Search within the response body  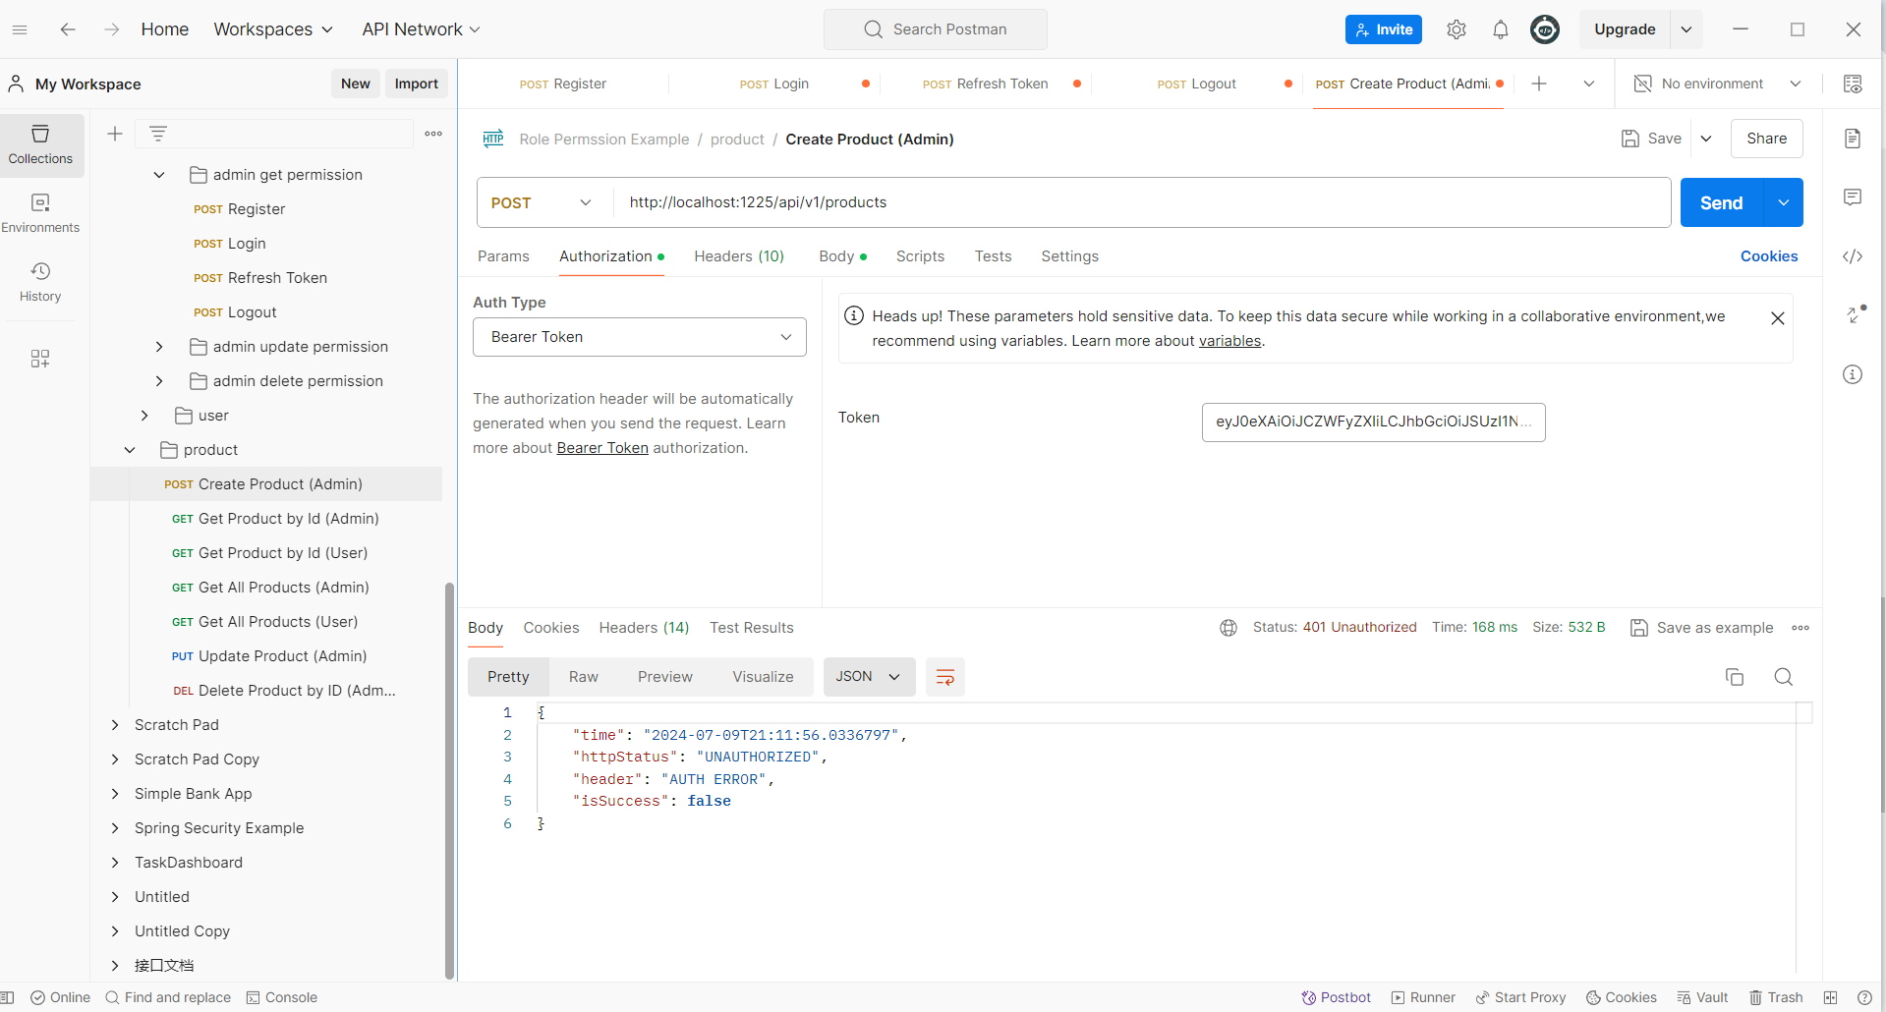point(1784,677)
